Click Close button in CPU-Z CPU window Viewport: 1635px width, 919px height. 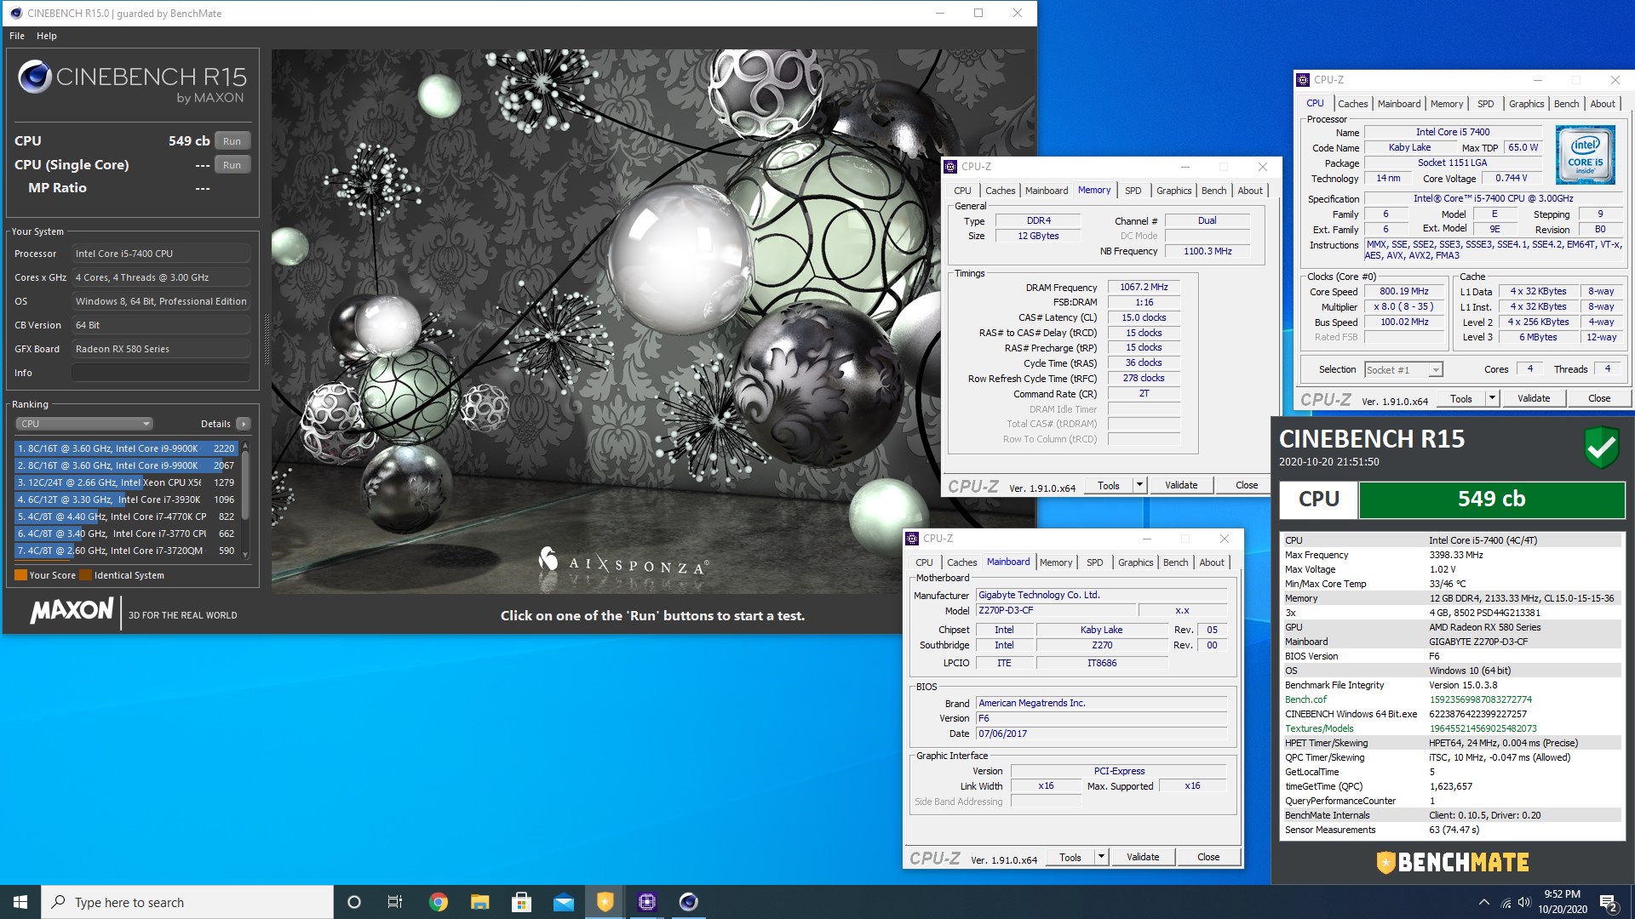1599,398
